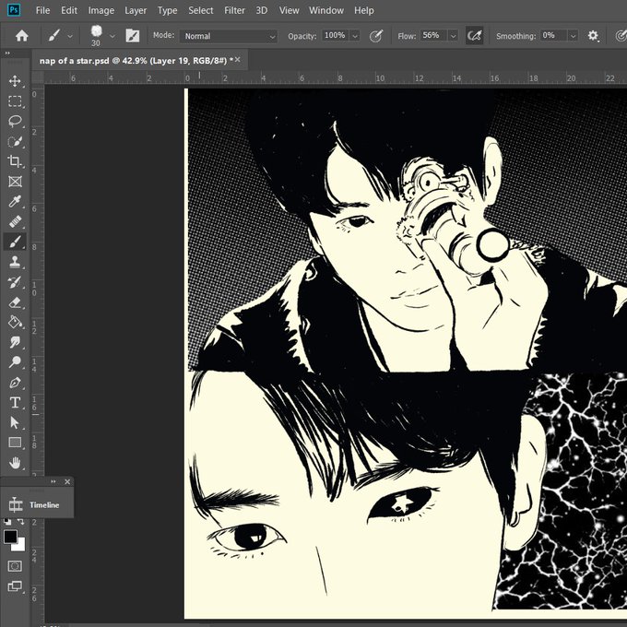Open the Window menu

pos(326,10)
